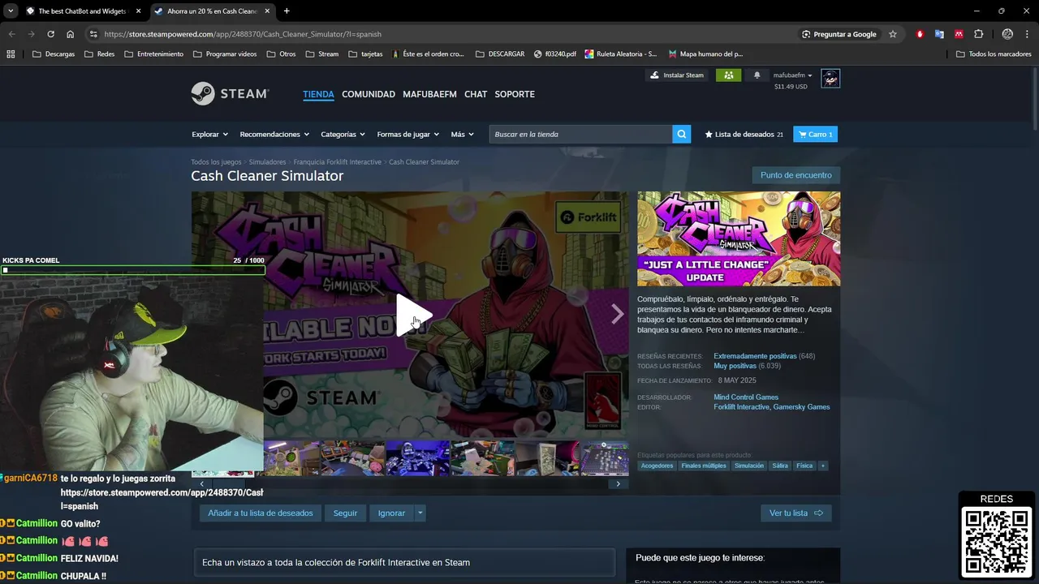
Task: Open the Chrome extensions puzzle icon
Action: 978,34
